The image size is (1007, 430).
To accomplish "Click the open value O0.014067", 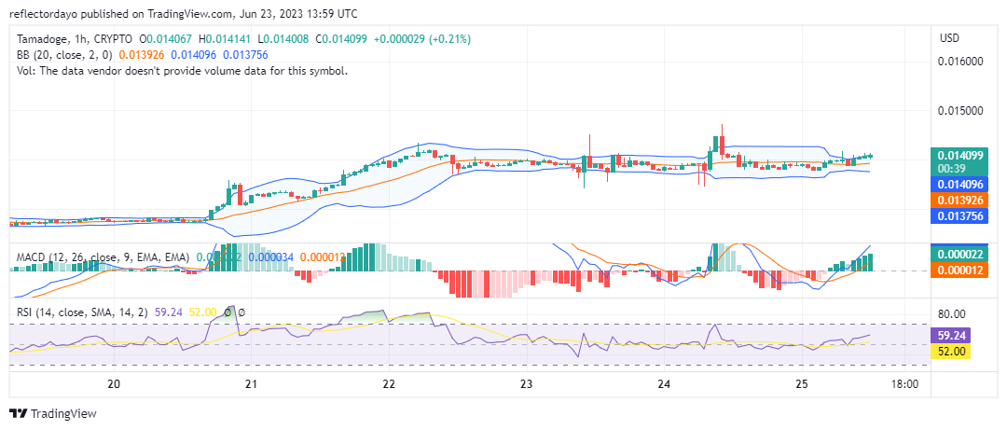I will (168, 39).
